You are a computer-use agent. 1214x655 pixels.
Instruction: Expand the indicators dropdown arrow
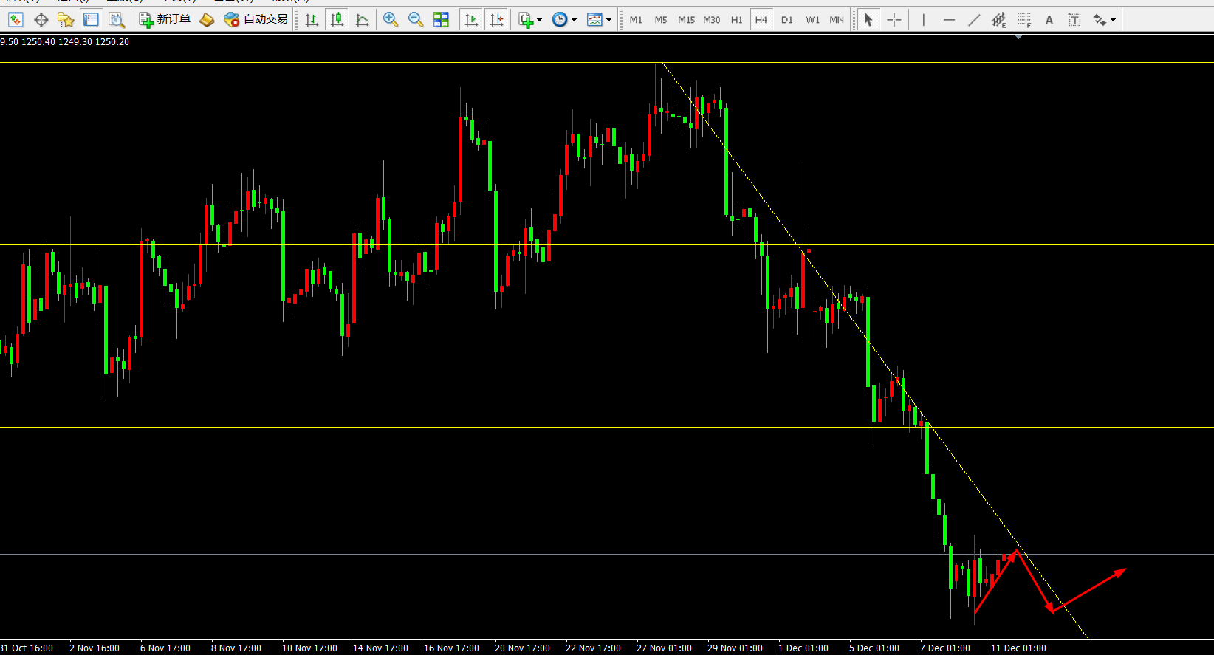point(539,20)
